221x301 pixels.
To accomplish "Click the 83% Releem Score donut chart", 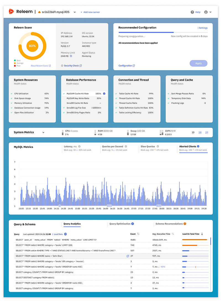I will pyautogui.click(x=32, y=46).
